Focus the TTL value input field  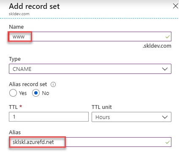click(49, 117)
